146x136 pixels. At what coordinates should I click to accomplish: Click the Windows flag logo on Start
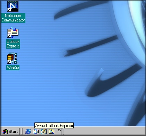[5, 132]
